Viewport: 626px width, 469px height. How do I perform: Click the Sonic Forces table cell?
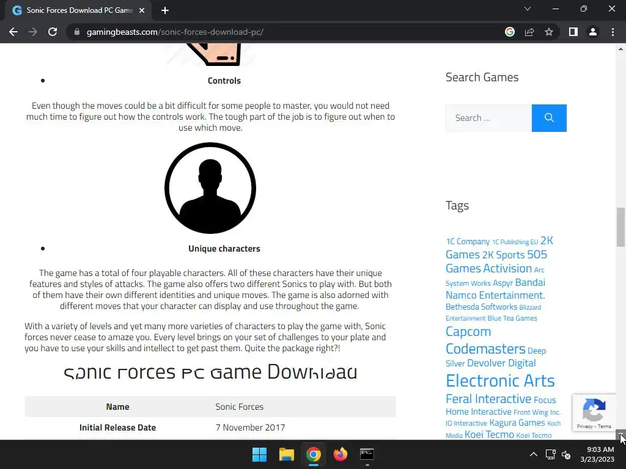pyautogui.click(x=240, y=407)
